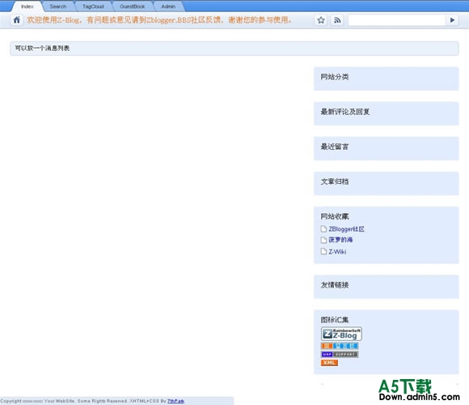
Task: Click the page icon beside ZBlogger社区
Action: click(x=323, y=229)
